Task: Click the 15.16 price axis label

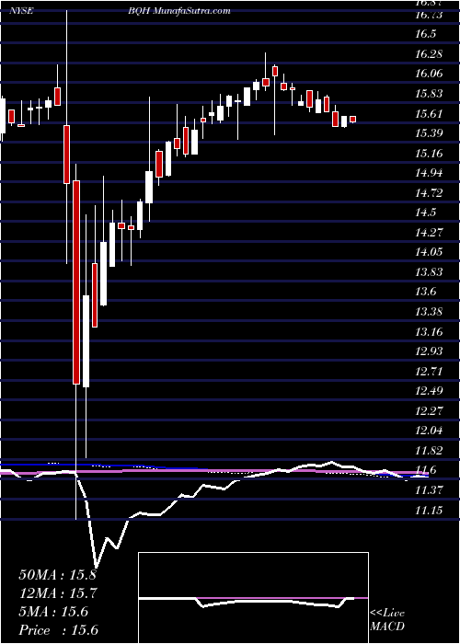Action: (x=429, y=154)
